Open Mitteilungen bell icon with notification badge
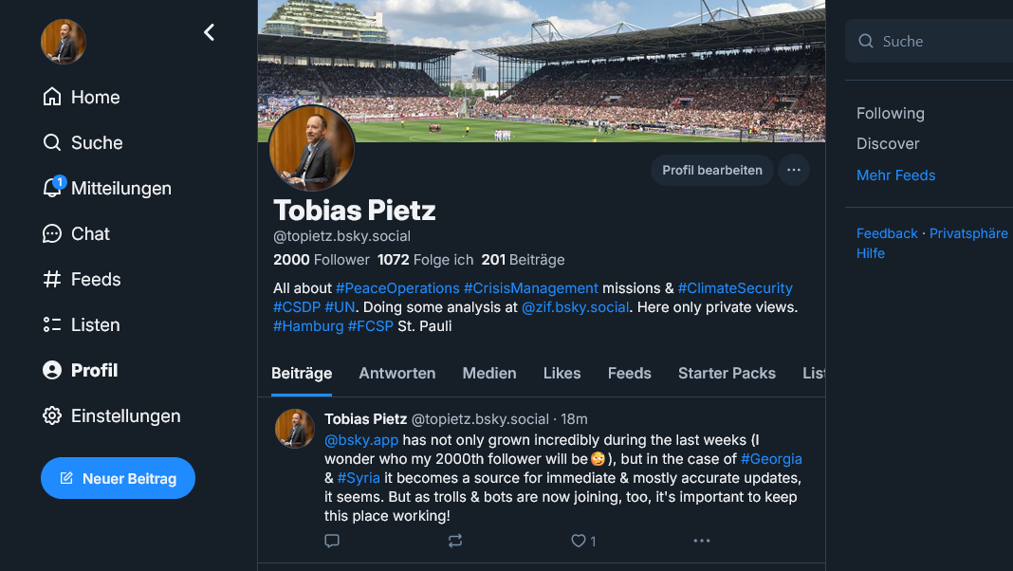 [x=53, y=188]
